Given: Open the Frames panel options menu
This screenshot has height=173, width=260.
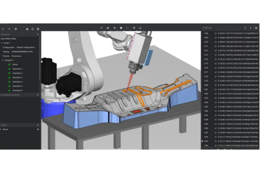Looking at the screenshot, I should click(38, 125).
